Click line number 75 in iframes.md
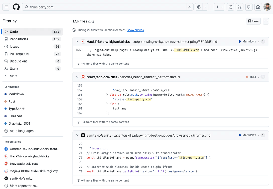Screen dimensions: 273x189 (x=81, y=157)
